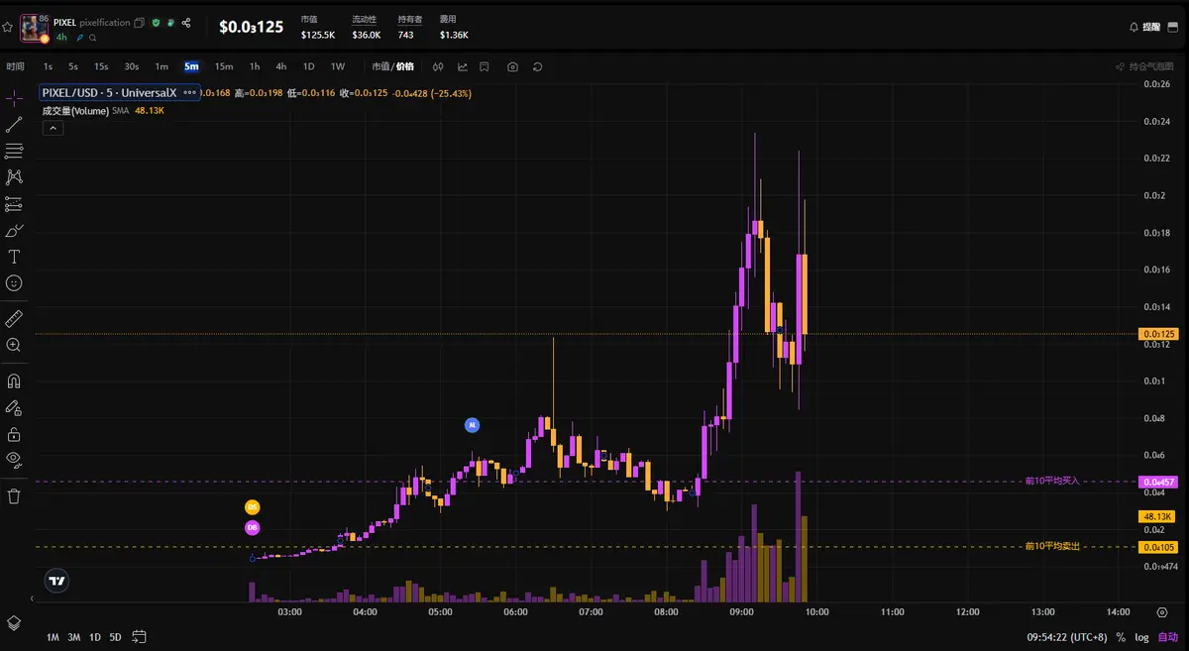Select the 成交量(Volume) indicator legend
The width and height of the screenshot is (1189, 651).
75,111
